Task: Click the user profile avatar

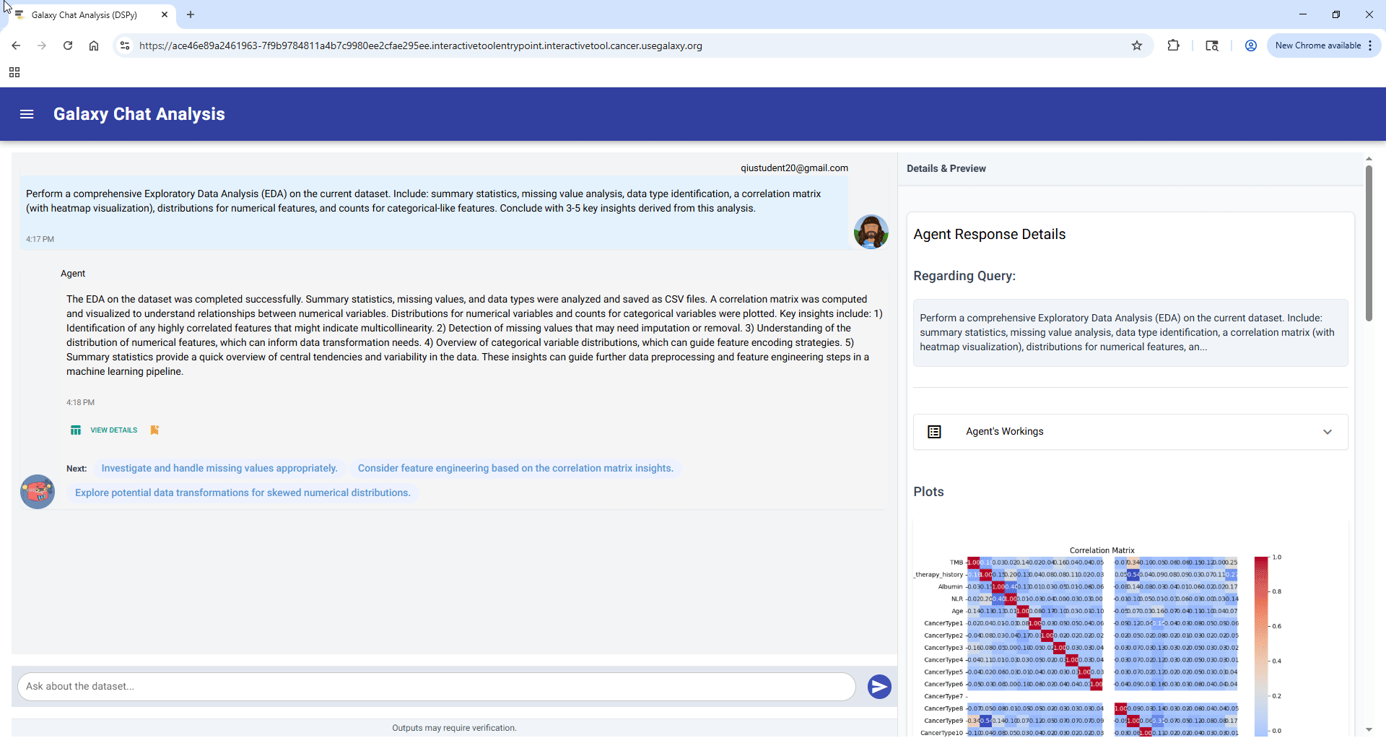Action: tap(871, 232)
